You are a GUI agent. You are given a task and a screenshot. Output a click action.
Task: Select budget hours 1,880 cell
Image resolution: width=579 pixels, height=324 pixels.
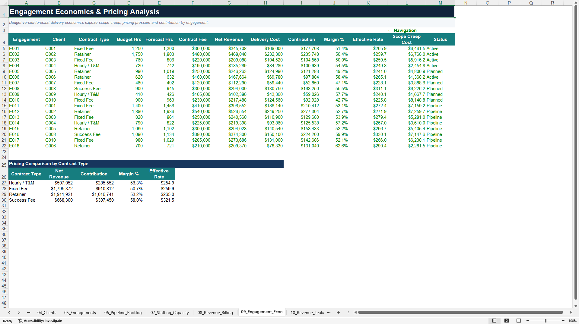[129, 112]
